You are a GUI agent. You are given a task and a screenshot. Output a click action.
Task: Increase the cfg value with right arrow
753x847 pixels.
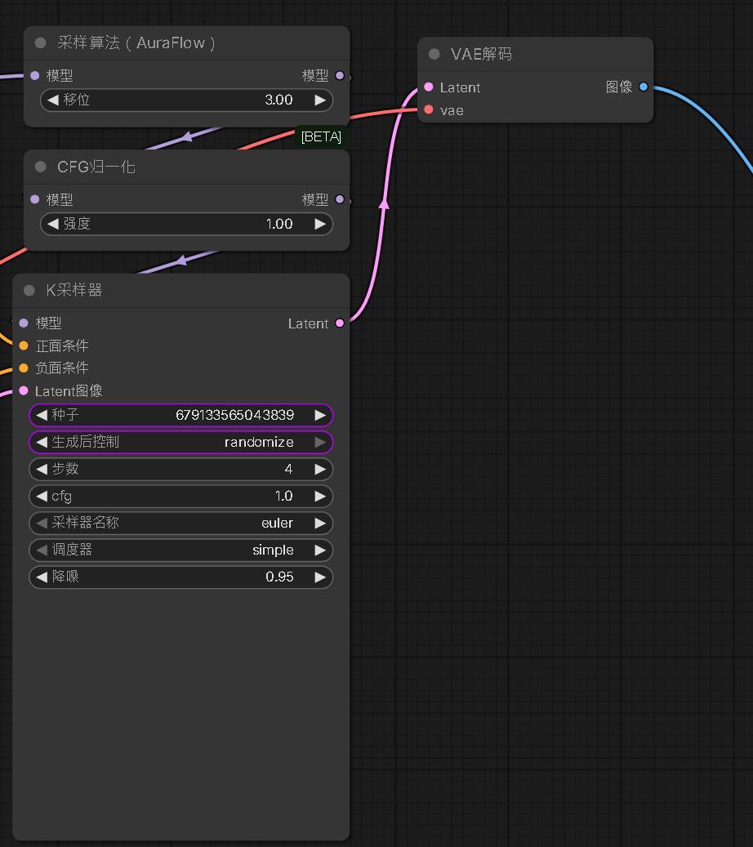[x=320, y=496]
